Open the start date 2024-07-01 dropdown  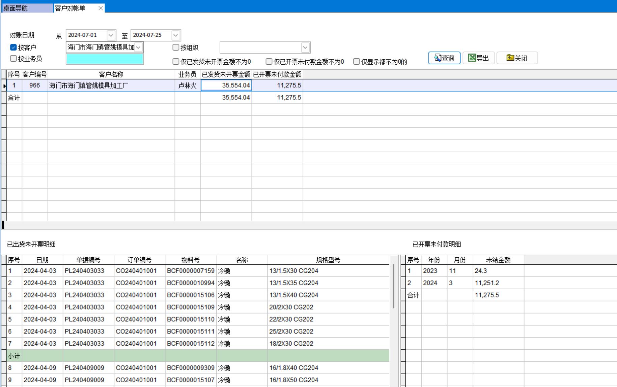click(x=111, y=35)
